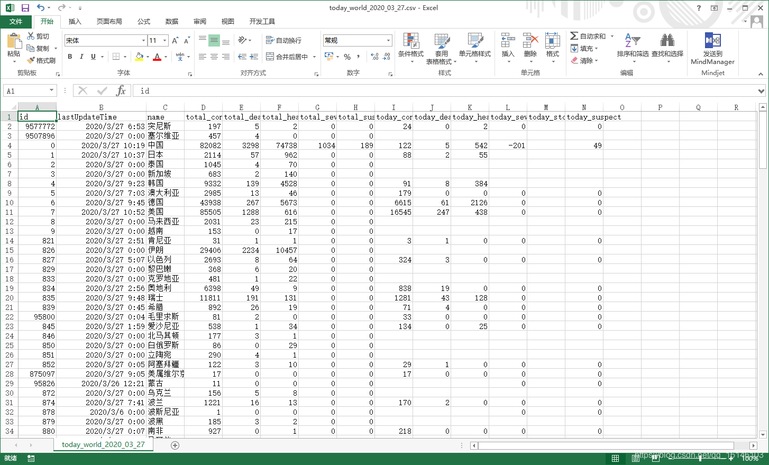Open the File (文件) tab
This screenshot has width=769, height=465.
click(16, 22)
